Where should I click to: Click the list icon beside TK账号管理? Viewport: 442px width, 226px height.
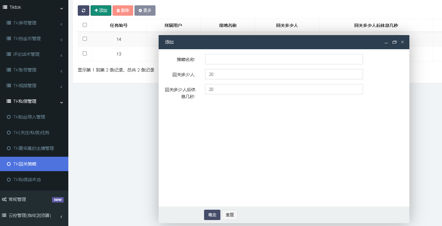pos(9,70)
